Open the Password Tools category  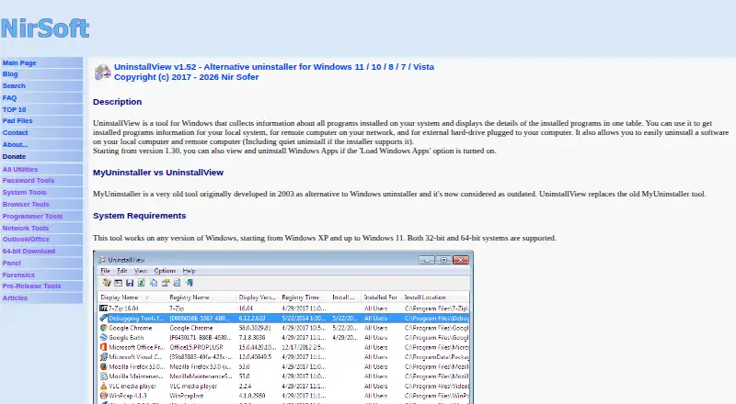[x=29, y=181]
